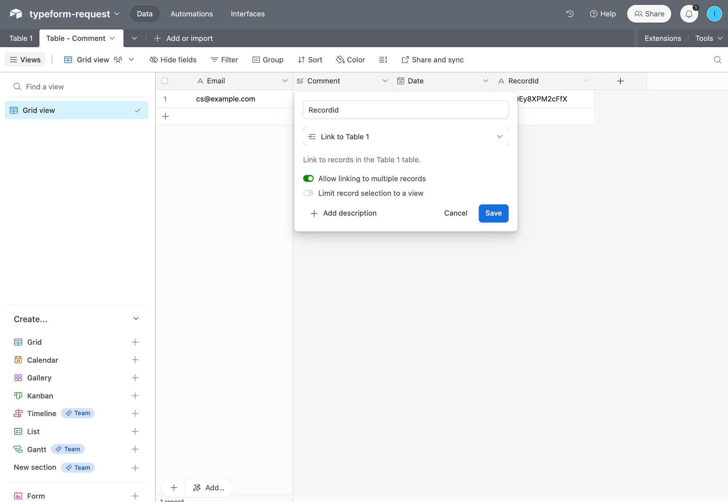This screenshot has height=502, width=728.
Task: Switch to the Interfaces tab
Action: click(x=248, y=14)
